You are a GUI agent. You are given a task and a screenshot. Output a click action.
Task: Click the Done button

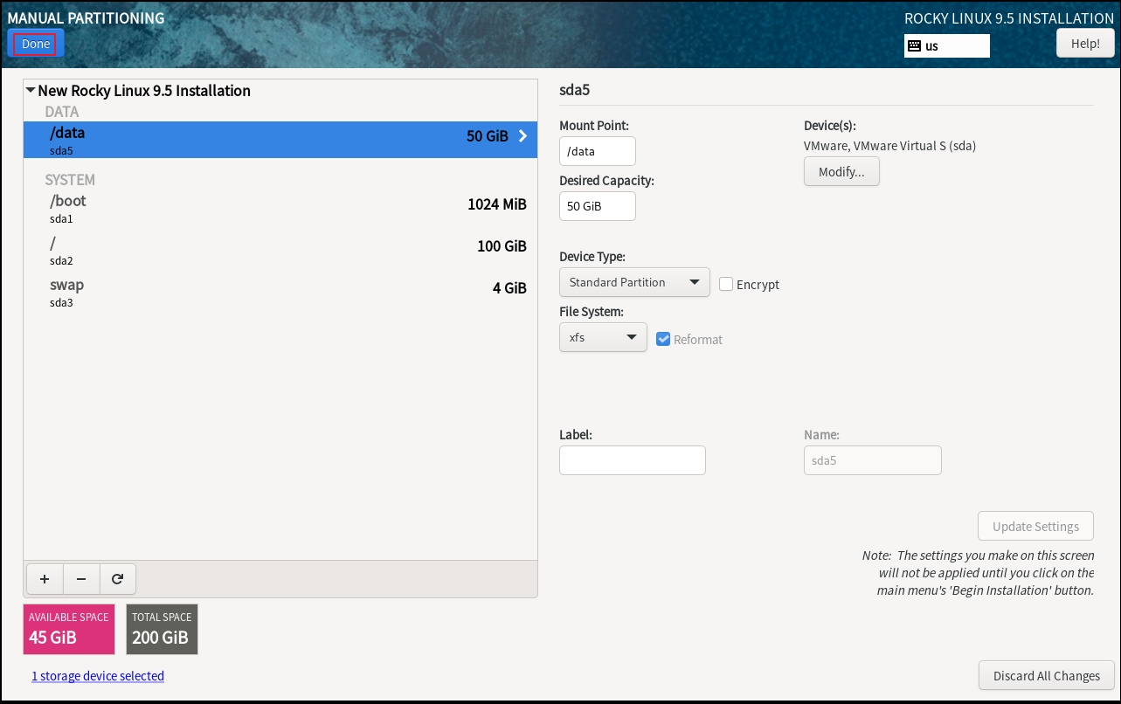tap(36, 44)
